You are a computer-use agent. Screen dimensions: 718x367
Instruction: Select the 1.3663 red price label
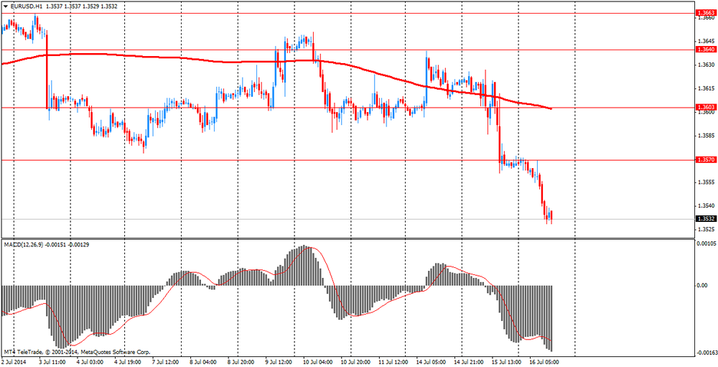[705, 13]
